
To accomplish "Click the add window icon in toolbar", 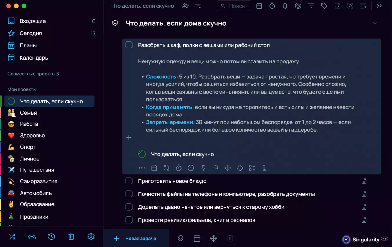I will (363, 6).
